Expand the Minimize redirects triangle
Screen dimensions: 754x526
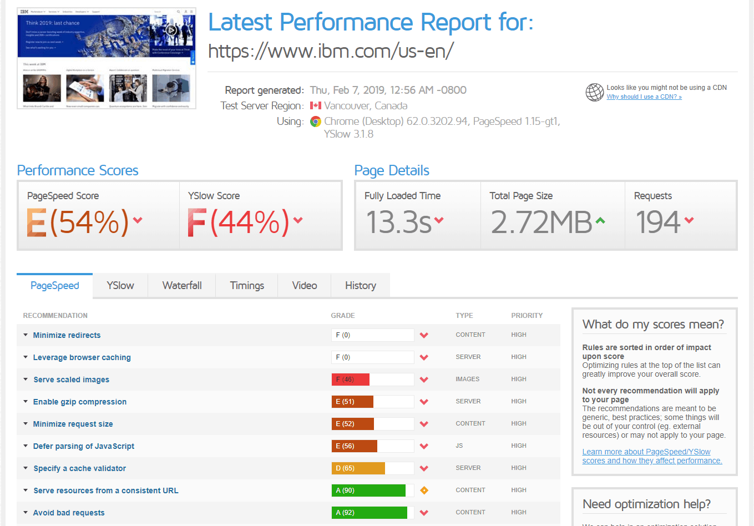pos(26,335)
